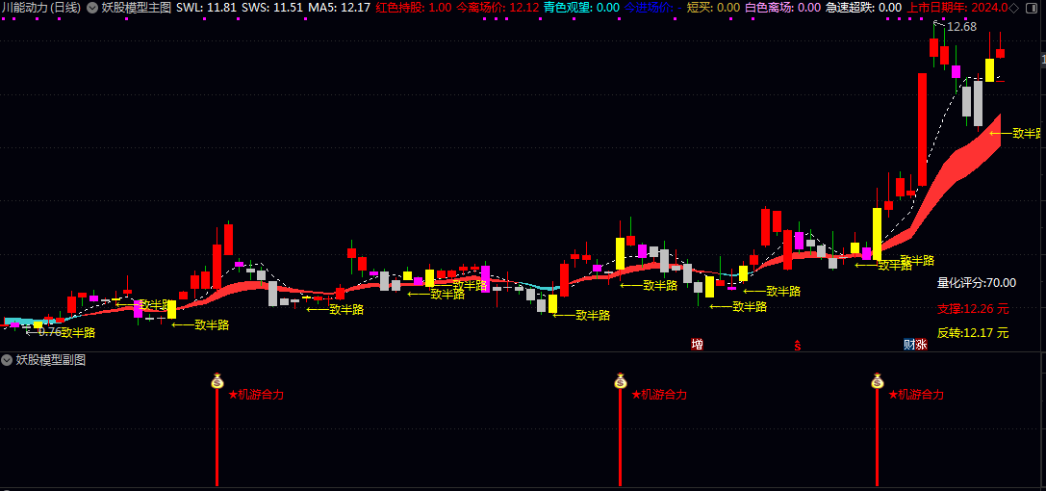
Task: Click the 短买: 0.00 readout
Action: [x=713, y=8]
